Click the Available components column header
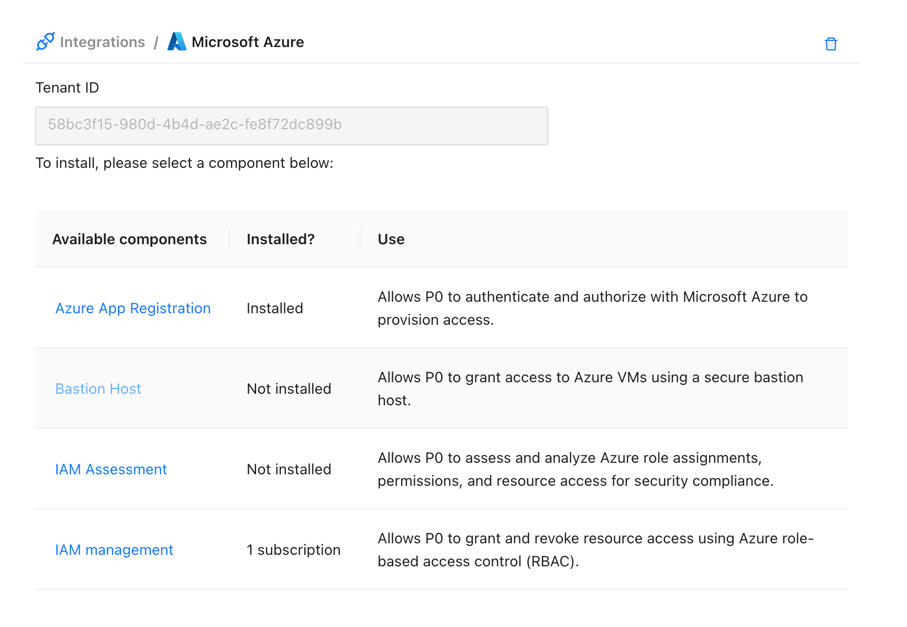 pos(129,240)
